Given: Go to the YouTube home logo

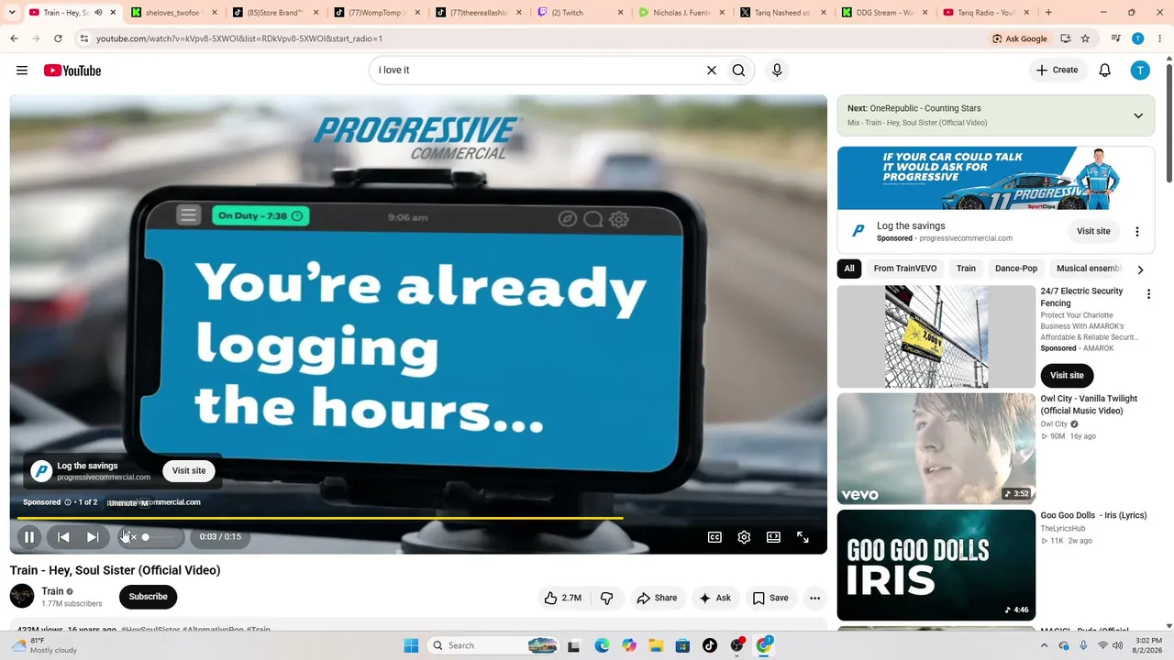Looking at the screenshot, I should coord(72,71).
